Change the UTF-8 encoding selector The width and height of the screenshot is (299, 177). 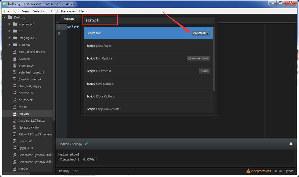(278, 171)
